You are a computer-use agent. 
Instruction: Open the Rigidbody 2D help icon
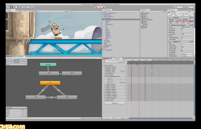[x=191, y=42]
